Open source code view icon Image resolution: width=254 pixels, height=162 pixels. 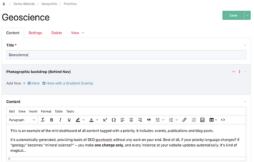[223, 120]
